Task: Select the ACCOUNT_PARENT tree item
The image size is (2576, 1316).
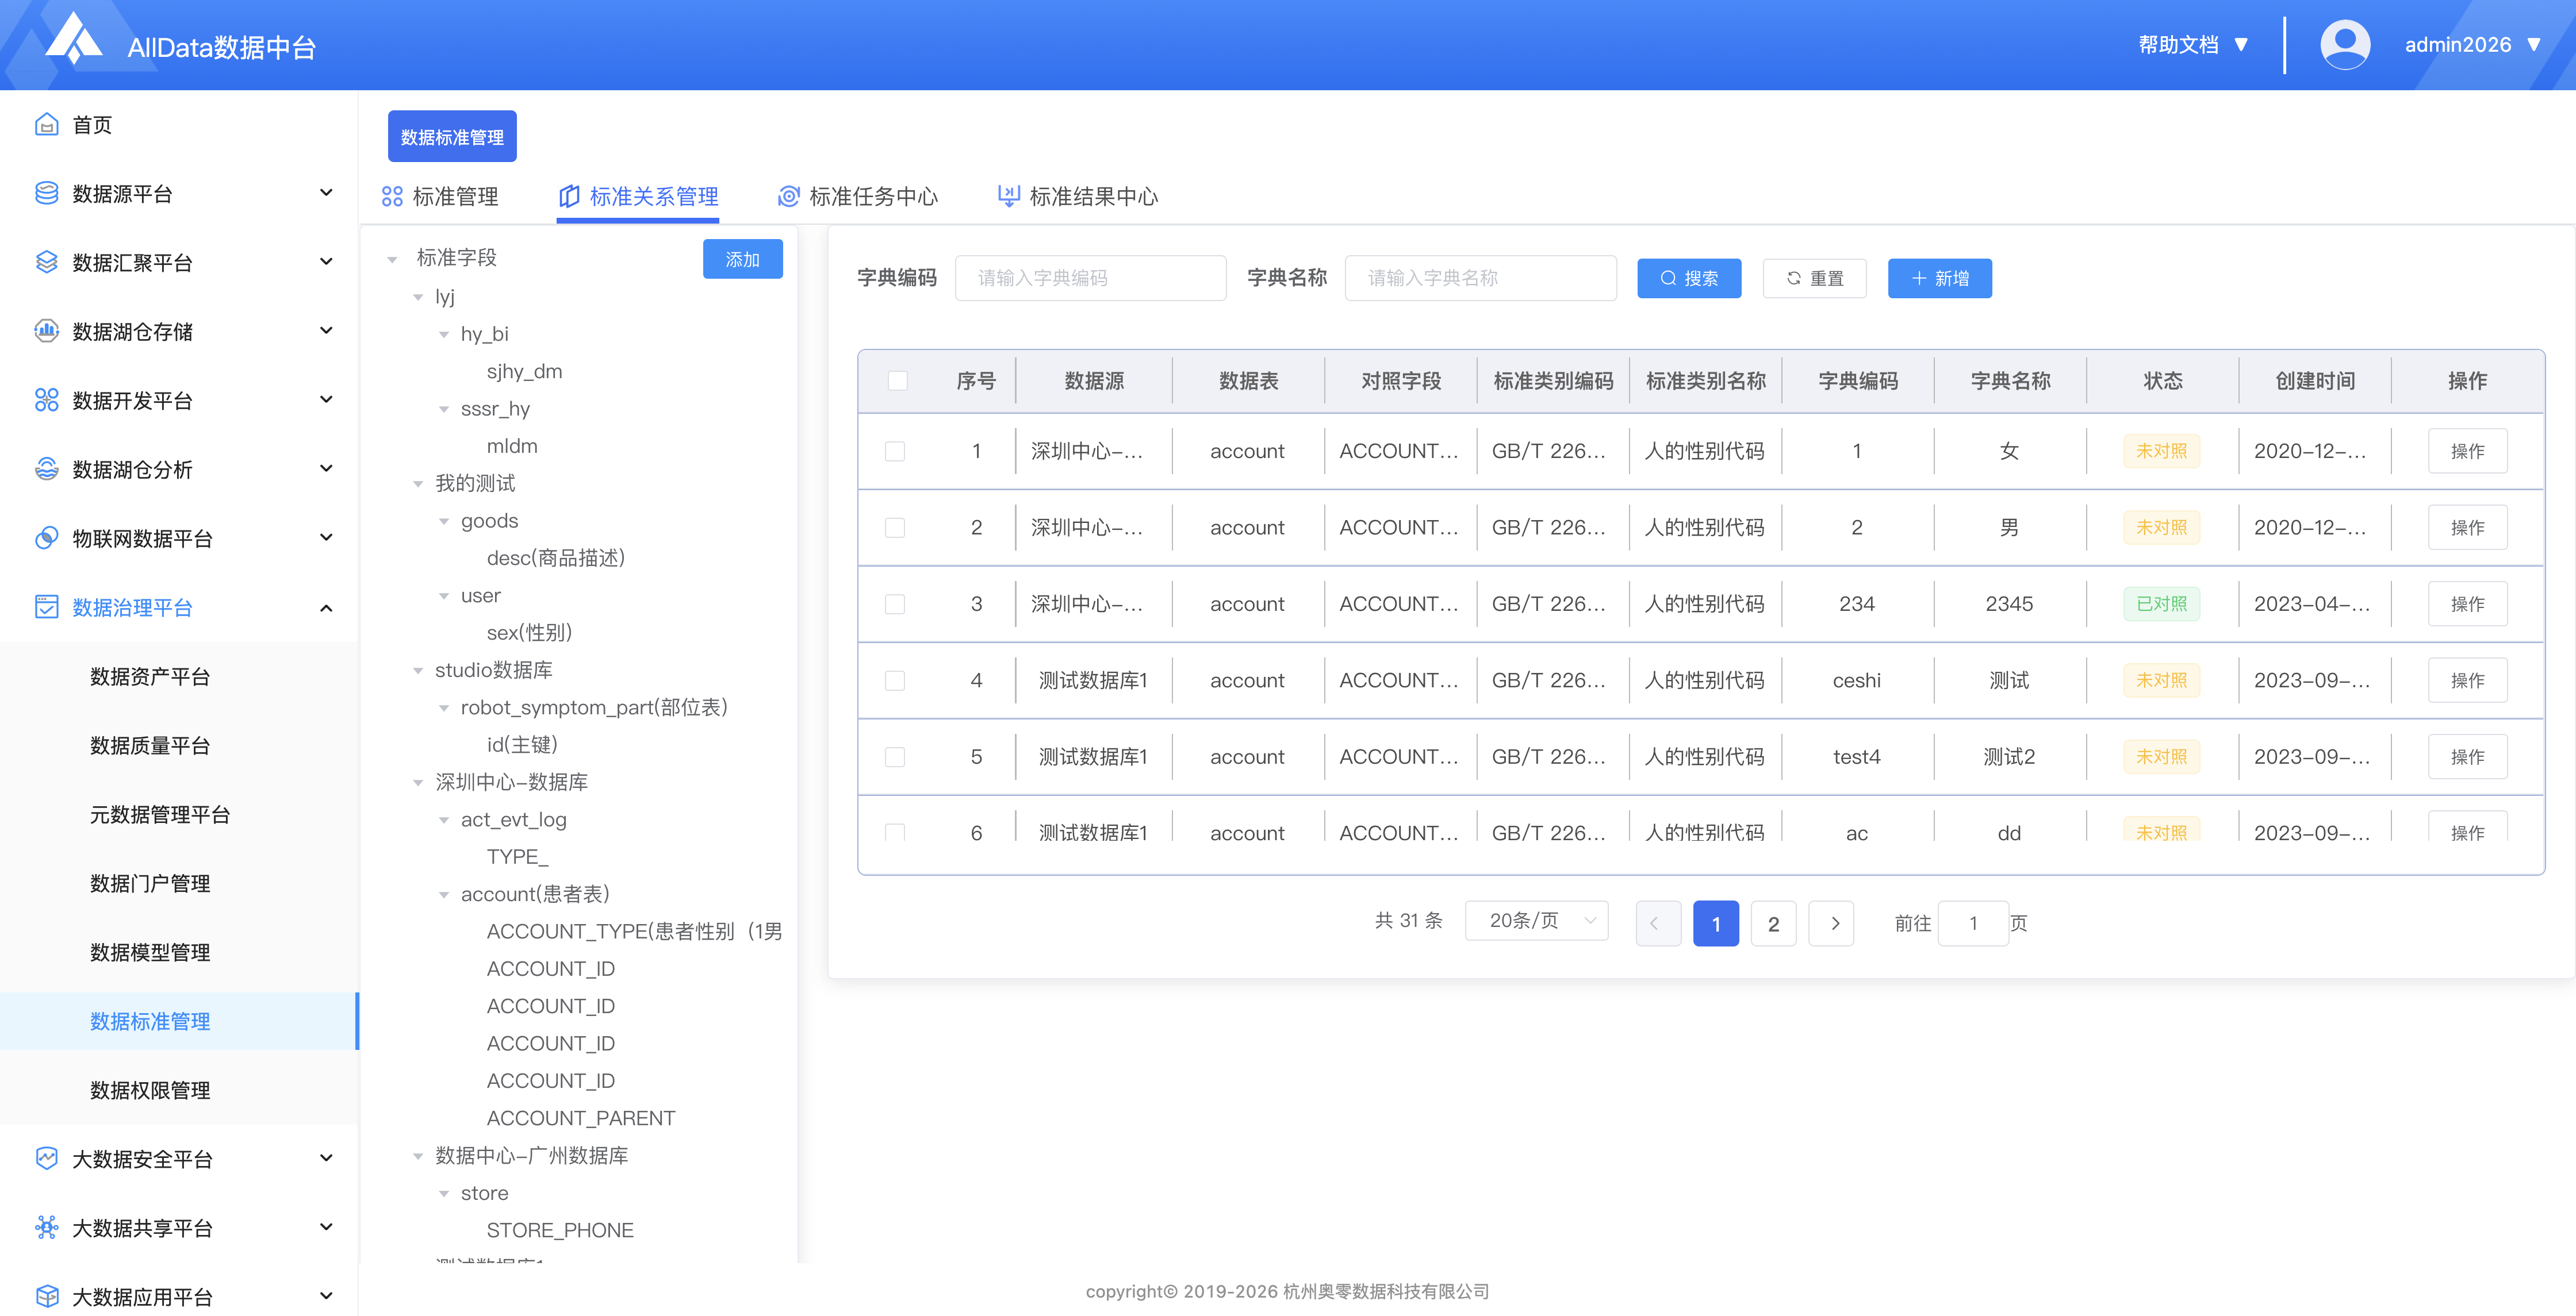Action: click(581, 1118)
